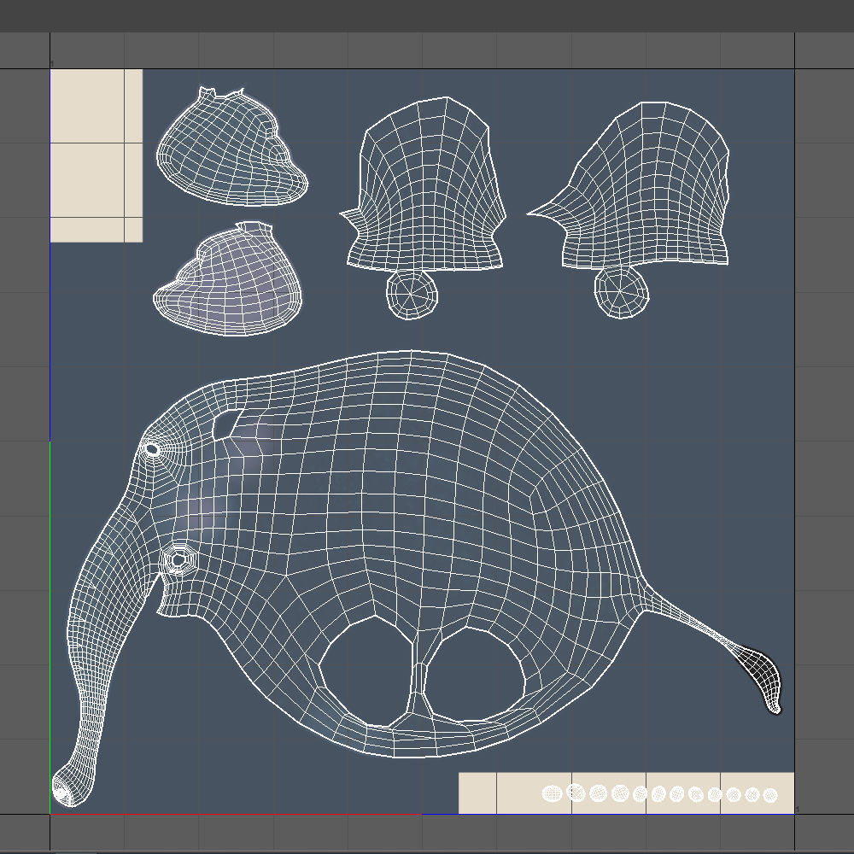Select the middle leg UV shell
This screenshot has width=854, height=854.
(424, 184)
